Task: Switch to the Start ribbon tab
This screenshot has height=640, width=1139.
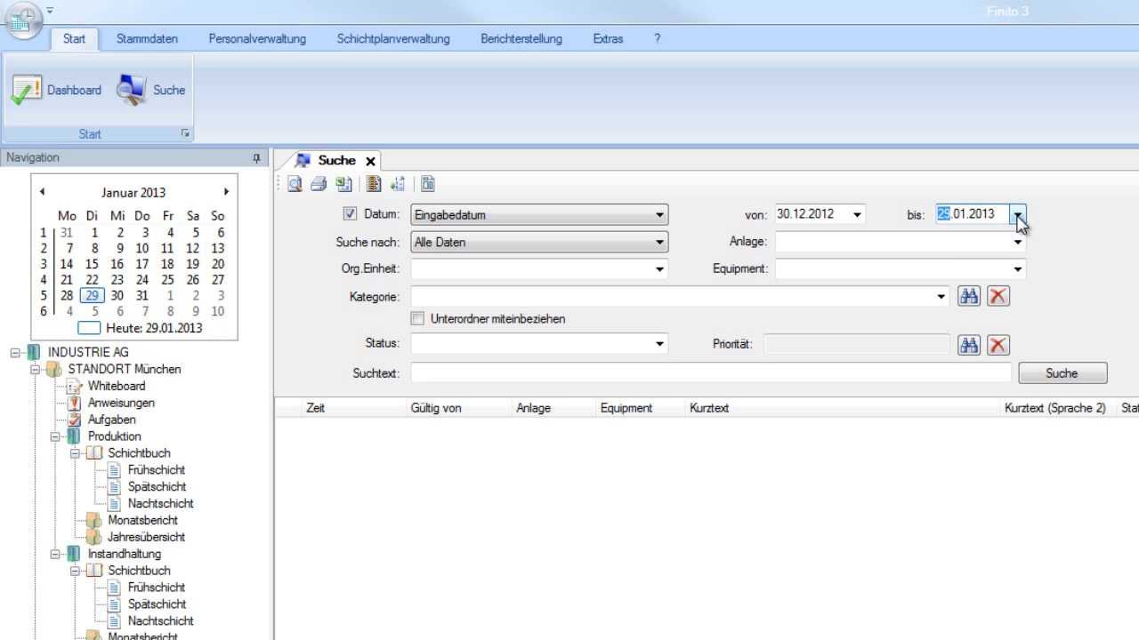Action: 74,39
